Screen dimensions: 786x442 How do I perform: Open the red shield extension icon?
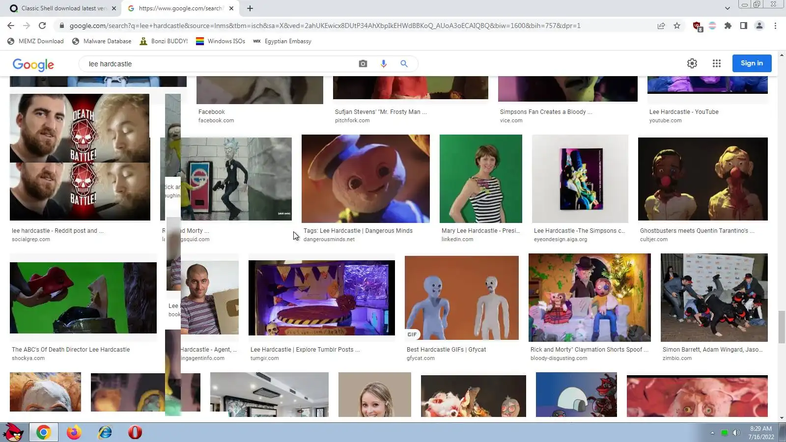click(697, 26)
